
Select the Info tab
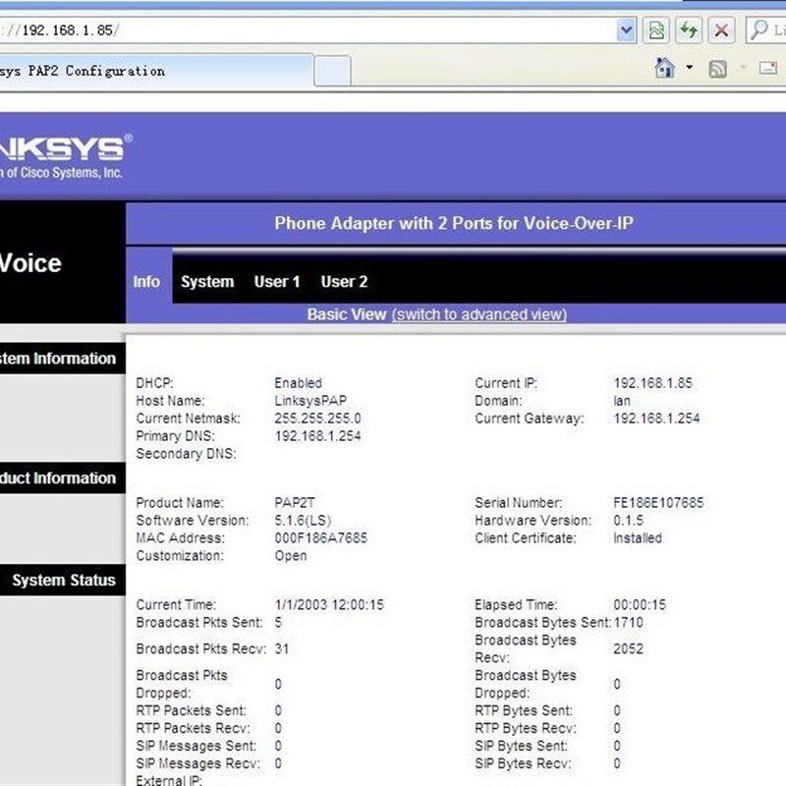[146, 282]
